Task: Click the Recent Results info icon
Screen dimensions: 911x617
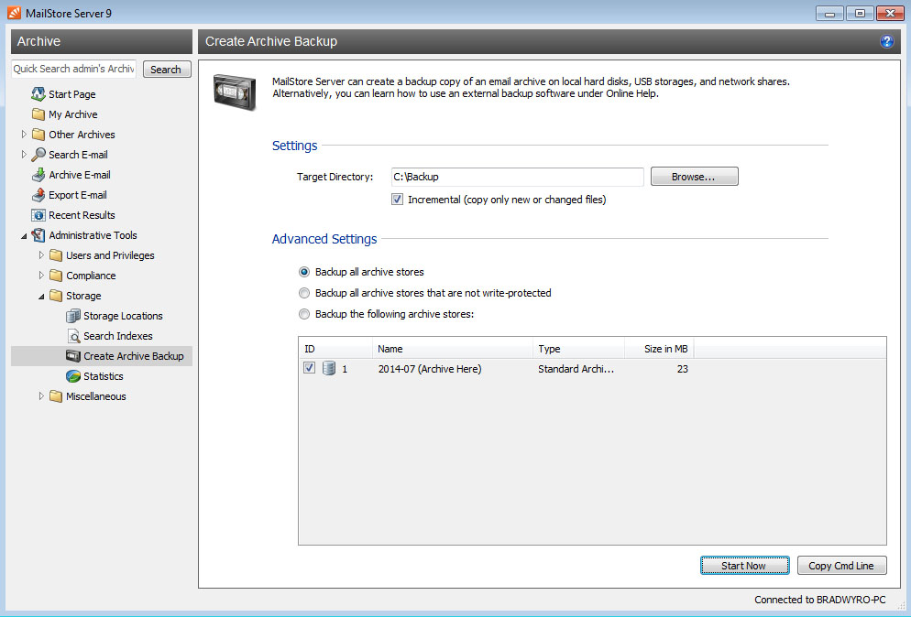Action: click(x=38, y=215)
